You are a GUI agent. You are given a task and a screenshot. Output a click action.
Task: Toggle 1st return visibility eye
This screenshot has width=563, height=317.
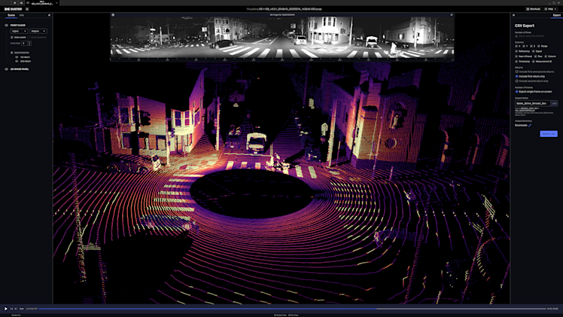click(17, 57)
